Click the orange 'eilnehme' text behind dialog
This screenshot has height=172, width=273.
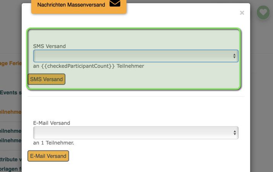point(11,112)
